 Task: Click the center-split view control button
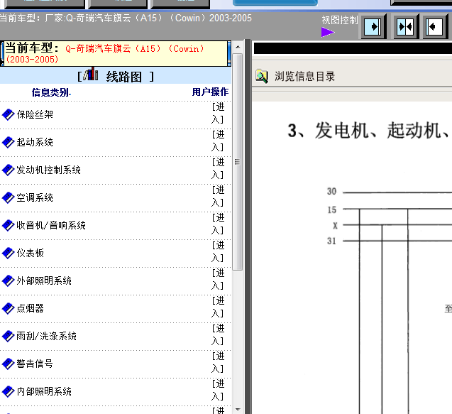click(405, 27)
